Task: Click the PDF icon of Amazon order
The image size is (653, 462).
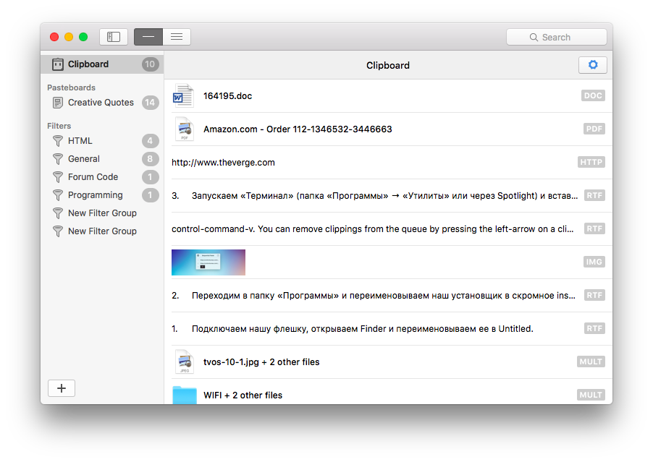Action: pyautogui.click(x=184, y=129)
